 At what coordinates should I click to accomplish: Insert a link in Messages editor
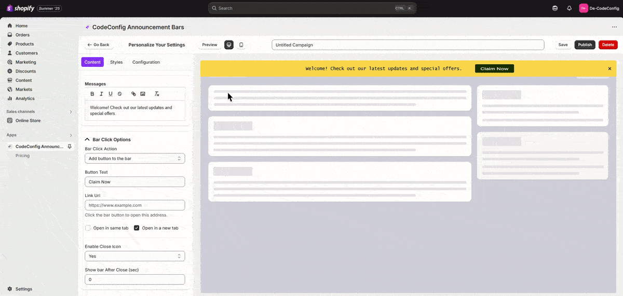click(x=133, y=94)
